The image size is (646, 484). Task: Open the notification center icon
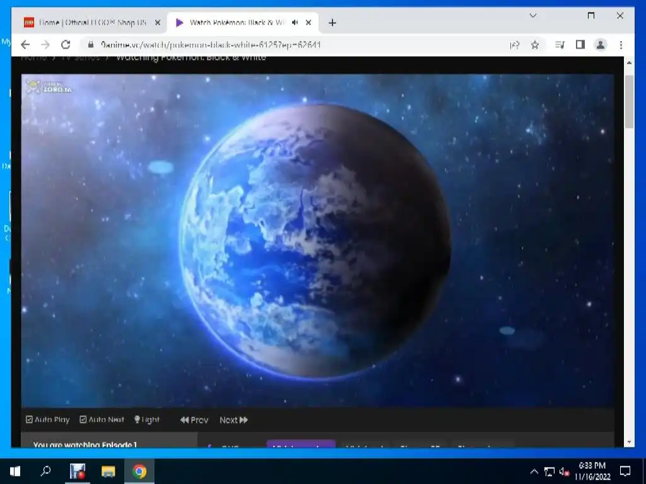pyautogui.click(x=625, y=471)
